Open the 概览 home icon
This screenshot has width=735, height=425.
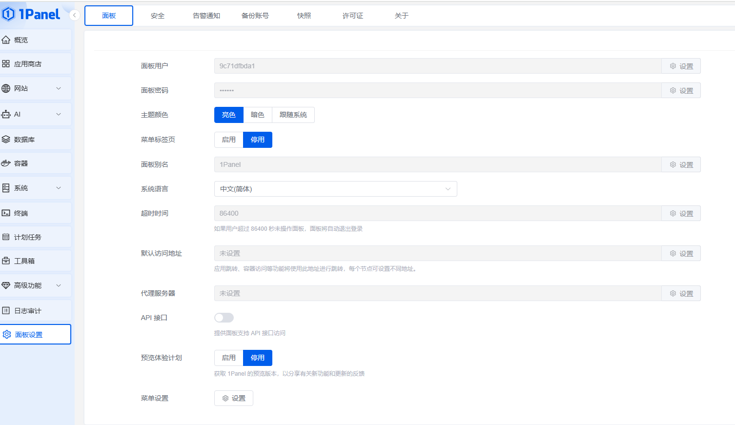point(6,40)
